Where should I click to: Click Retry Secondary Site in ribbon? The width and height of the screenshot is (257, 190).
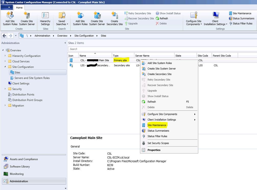138,13
